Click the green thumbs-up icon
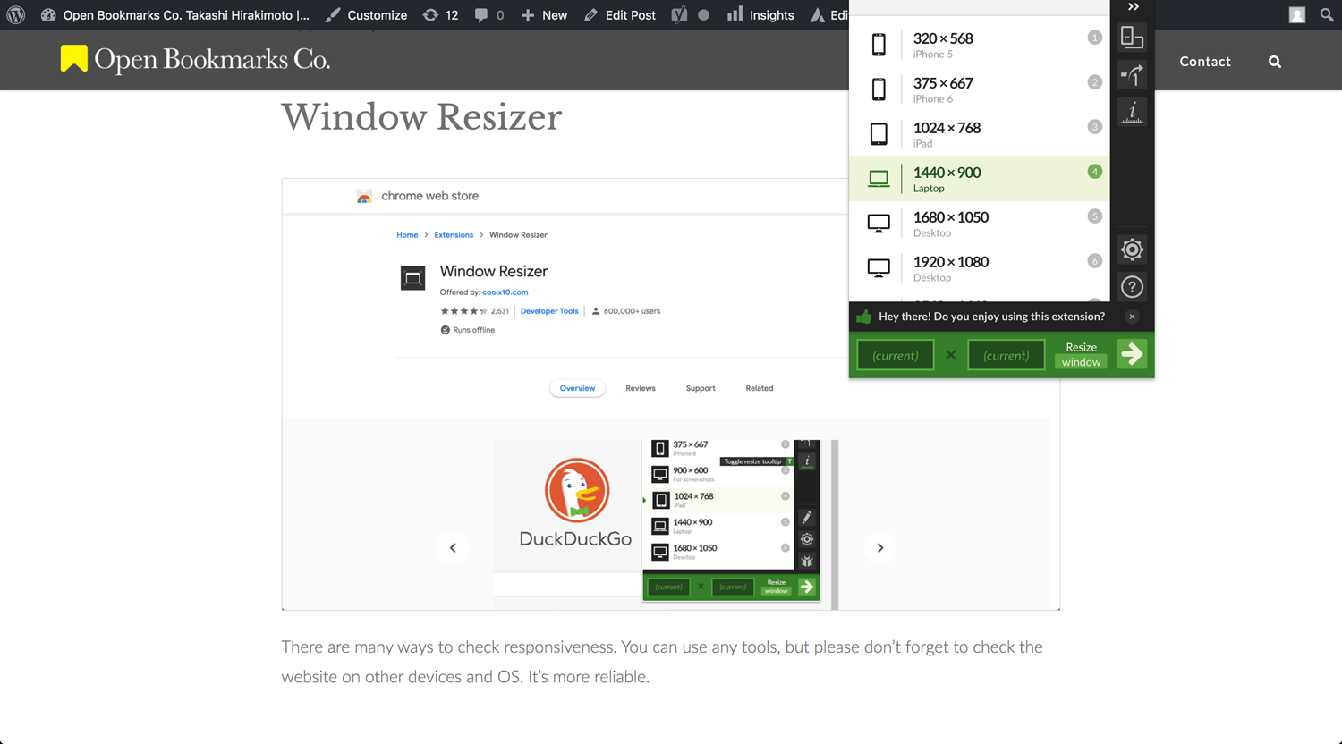The width and height of the screenshot is (1342, 744). 863,317
